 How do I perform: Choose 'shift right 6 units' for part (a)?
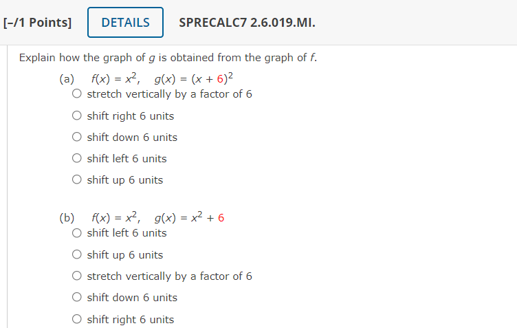[x=78, y=116]
